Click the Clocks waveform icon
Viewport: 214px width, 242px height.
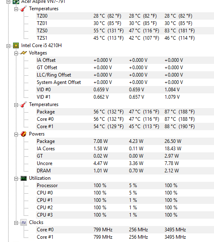[x=24, y=222]
